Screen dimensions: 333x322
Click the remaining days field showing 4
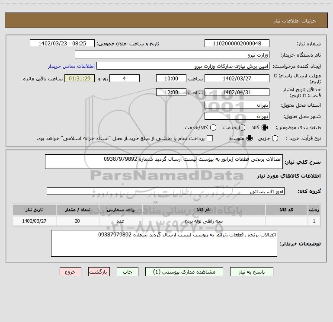pyautogui.click(x=125, y=78)
